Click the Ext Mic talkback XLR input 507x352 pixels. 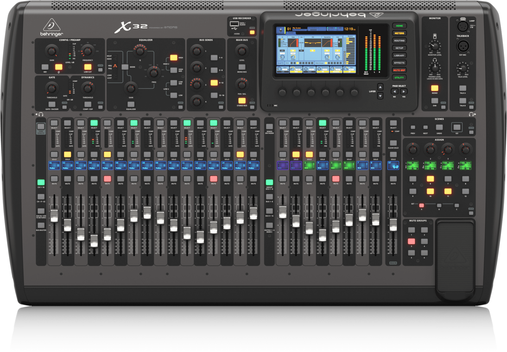click(462, 46)
